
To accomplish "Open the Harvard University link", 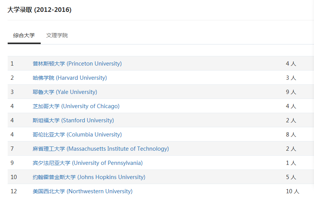I will (70, 78).
